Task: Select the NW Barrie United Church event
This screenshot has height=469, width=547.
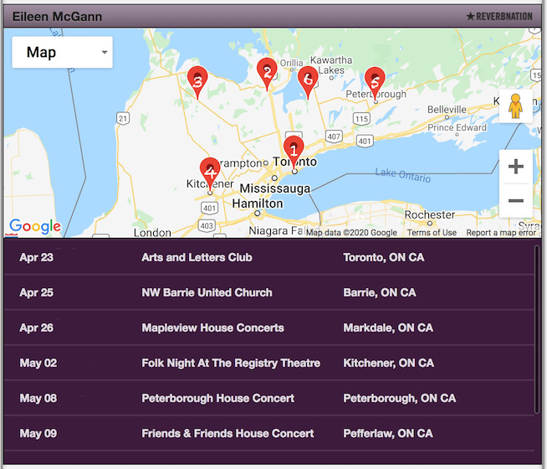Action: coord(207,292)
